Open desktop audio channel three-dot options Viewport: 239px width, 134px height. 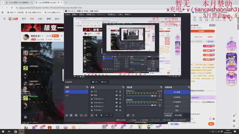pyautogui.click(x=160, y=105)
